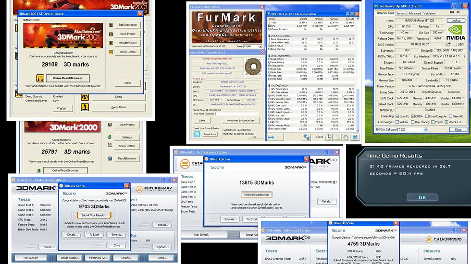Viewport: 471px width, 264px height.
Task: Click Filtering & AA button in 3DMark05
Action: [98, 258]
